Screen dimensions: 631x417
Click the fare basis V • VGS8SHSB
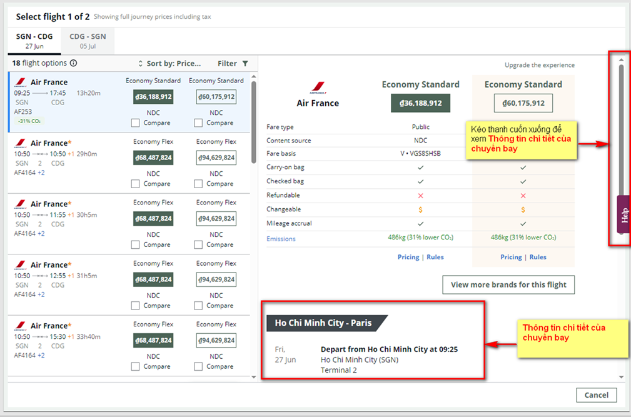420,154
